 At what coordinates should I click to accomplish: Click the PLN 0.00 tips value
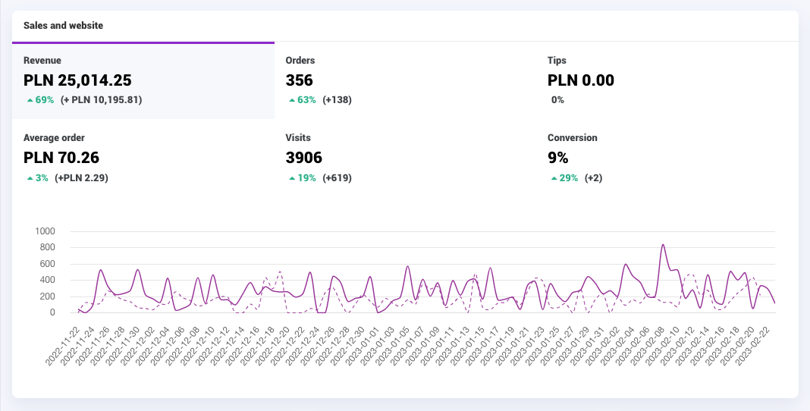pos(581,80)
